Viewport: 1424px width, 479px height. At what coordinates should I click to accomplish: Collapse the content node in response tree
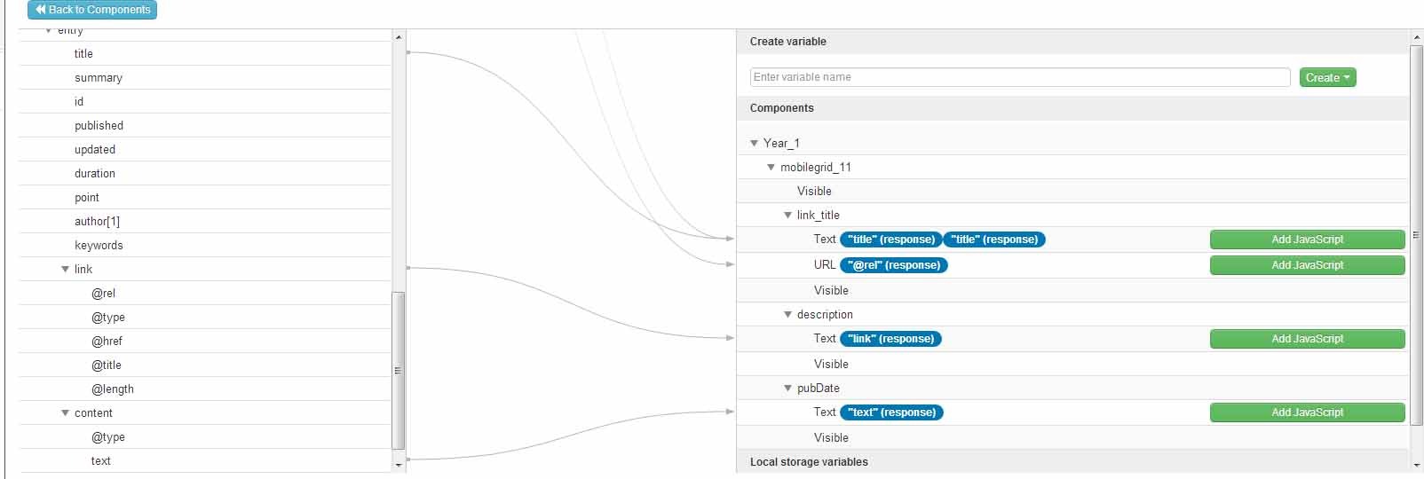click(x=65, y=412)
